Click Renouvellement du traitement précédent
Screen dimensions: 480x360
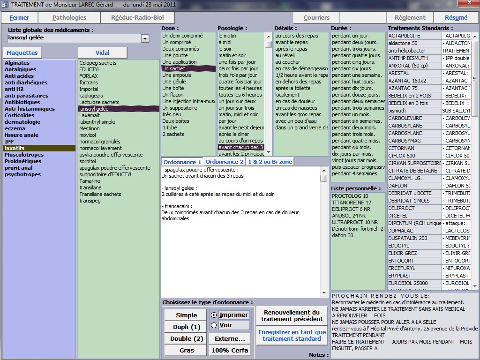pyautogui.click(x=292, y=315)
